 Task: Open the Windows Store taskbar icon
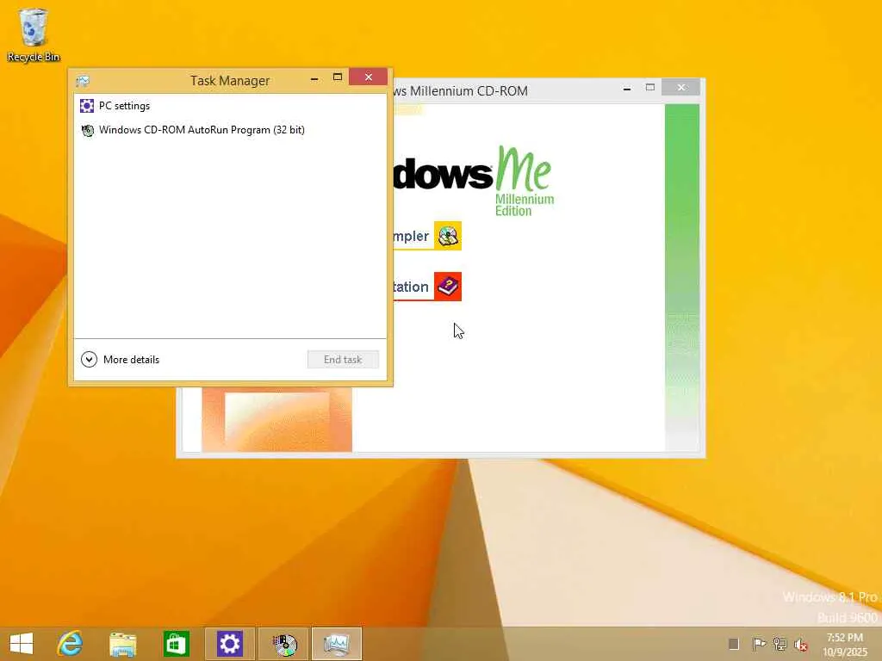tap(176, 644)
